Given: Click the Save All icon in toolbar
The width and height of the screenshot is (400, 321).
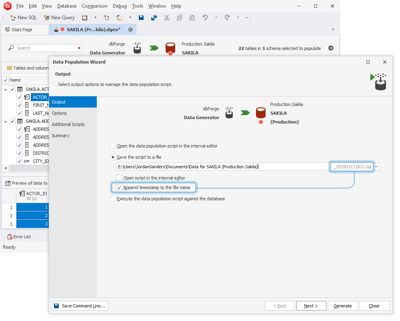Looking at the screenshot, I should (154, 18).
